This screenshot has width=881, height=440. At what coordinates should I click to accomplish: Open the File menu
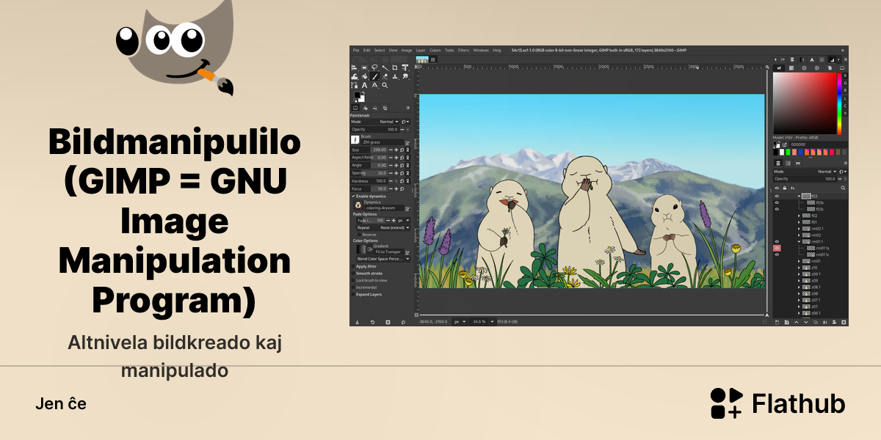[356, 51]
